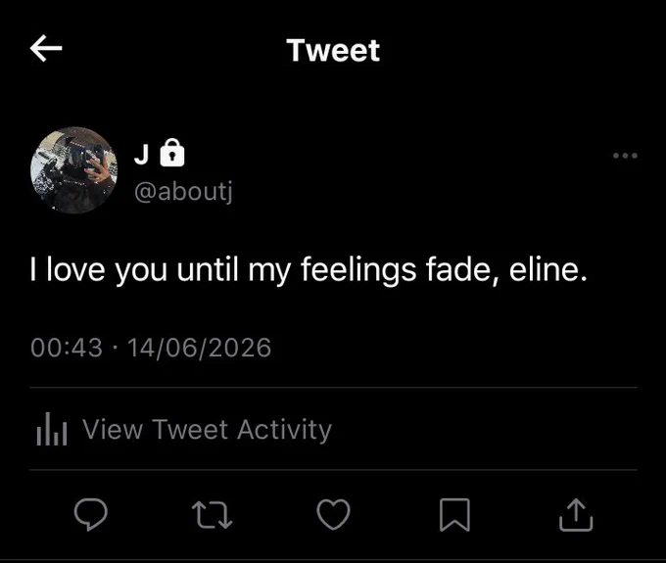The image size is (666, 563).
Task: Click the 00:43 timestamp
Action: pos(67,348)
